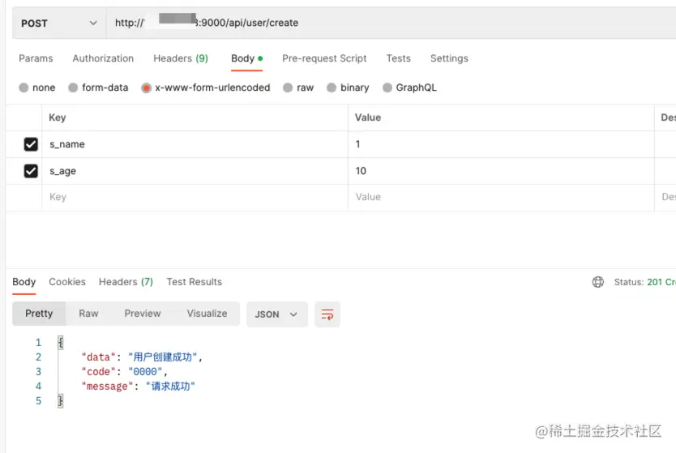Image resolution: width=676 pixels, height=453 pixels.
Task: Edit the s_age value 10
Action: tap(501, 171)
